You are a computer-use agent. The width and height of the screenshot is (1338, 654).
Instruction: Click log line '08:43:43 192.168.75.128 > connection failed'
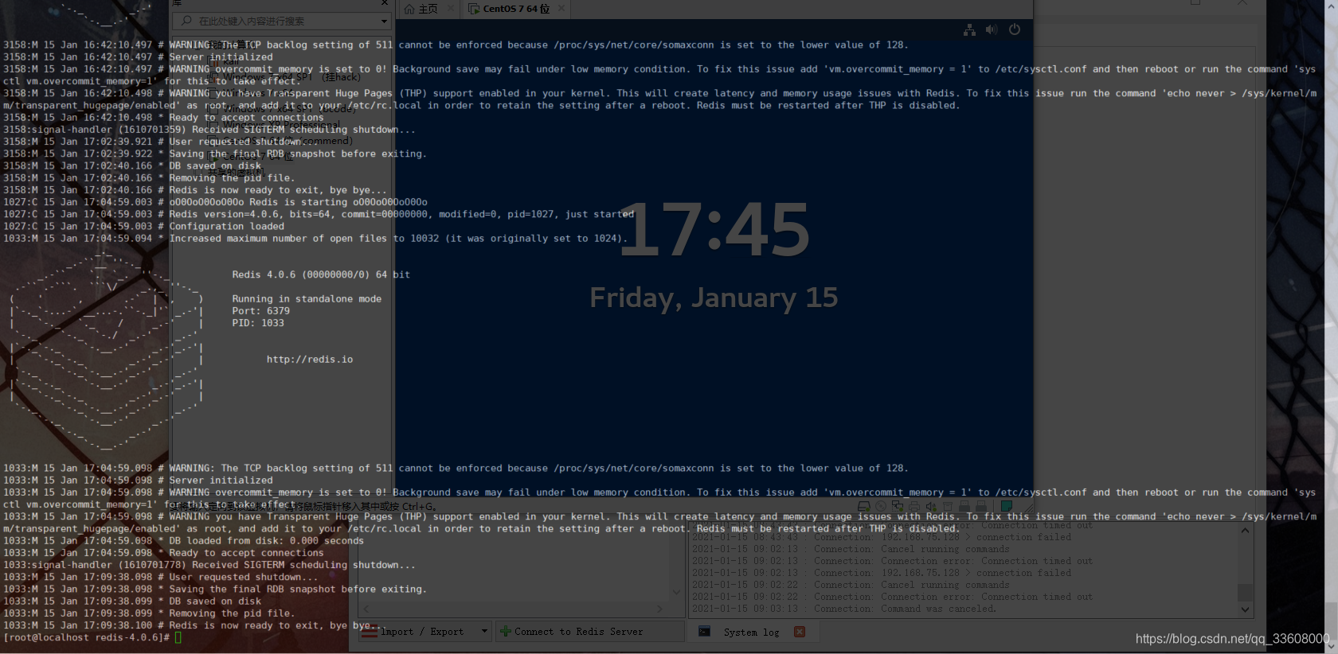(882, 537)
